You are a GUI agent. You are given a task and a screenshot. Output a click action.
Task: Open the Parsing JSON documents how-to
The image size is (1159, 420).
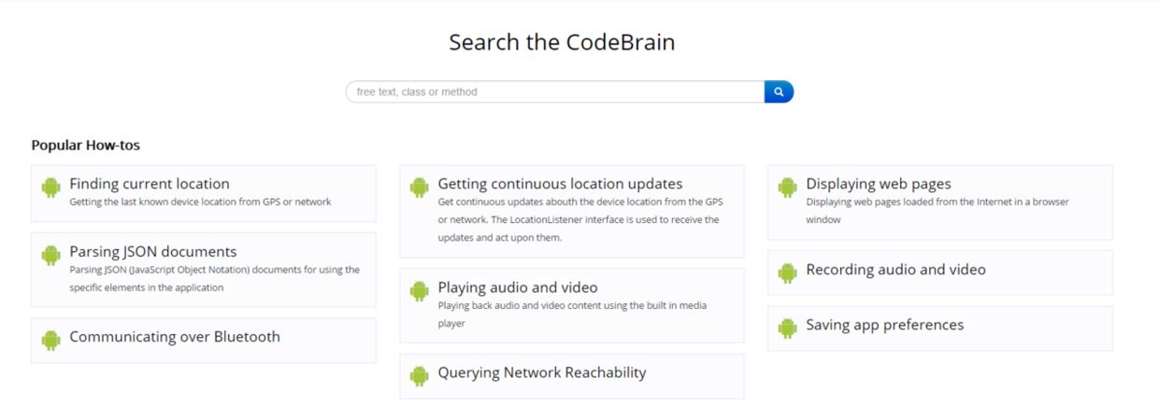153,252
